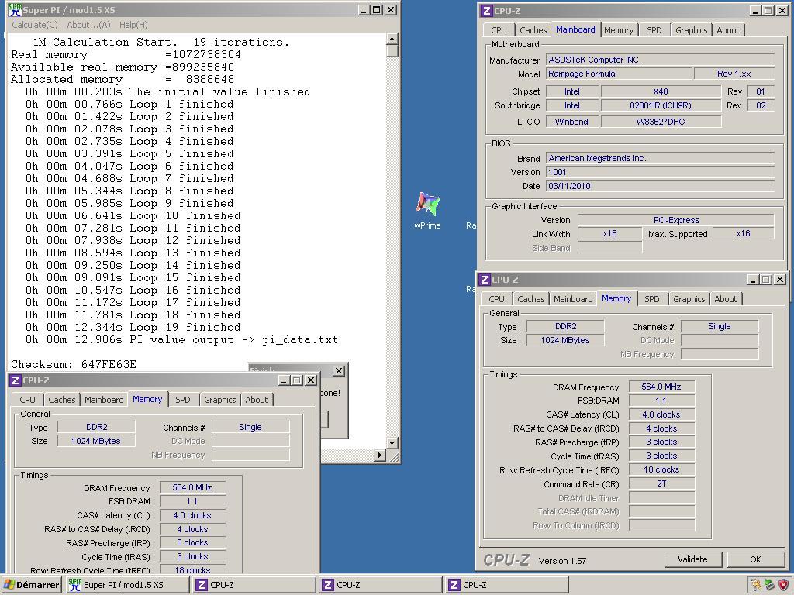Image resolution: width=794 pixels, height=595 pixels.
Task: Open the green tray icon in system tray
Action: [x=770, y=585]
